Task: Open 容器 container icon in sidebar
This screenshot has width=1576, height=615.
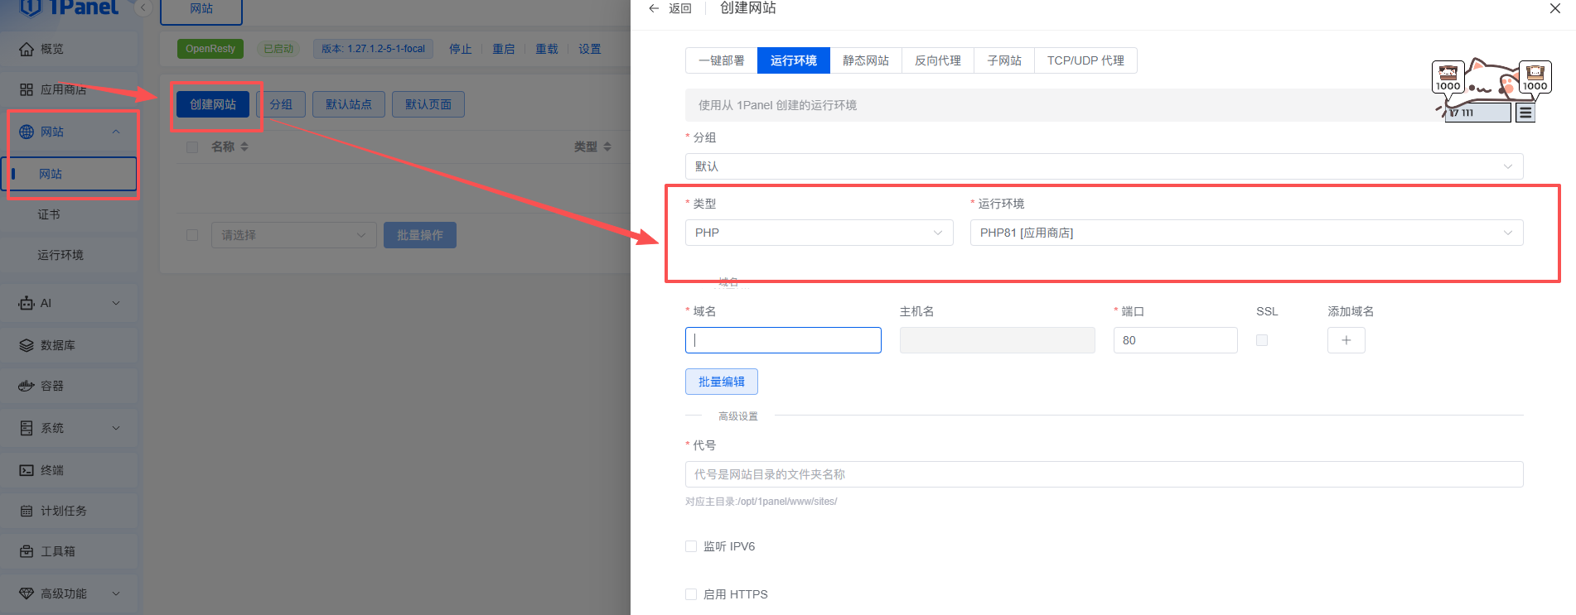Action: [x=27, y=386]
